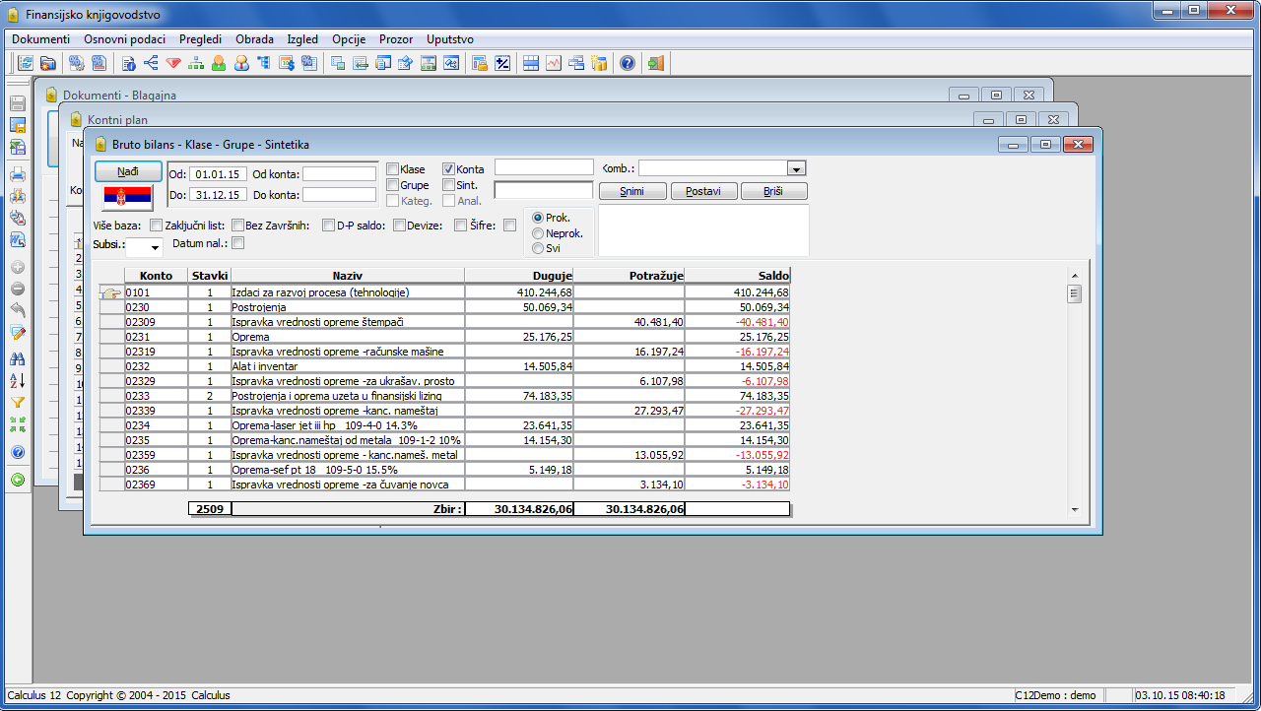Uncheck the Konta checkbox
The height and width of the screenshot is (711, 1261).
pos(449,169)
